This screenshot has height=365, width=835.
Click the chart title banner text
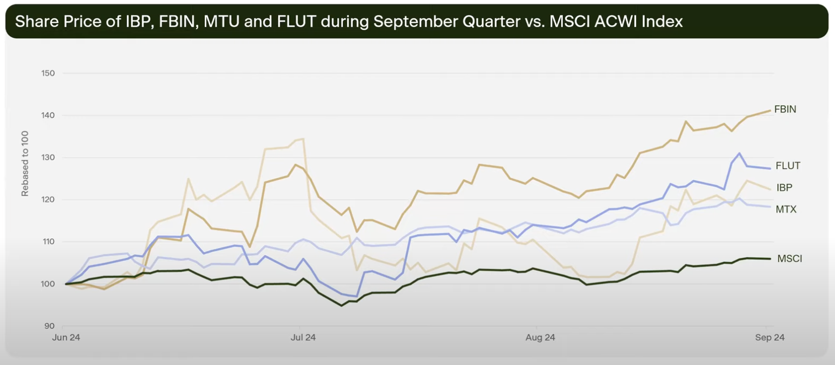coord(349,22)
